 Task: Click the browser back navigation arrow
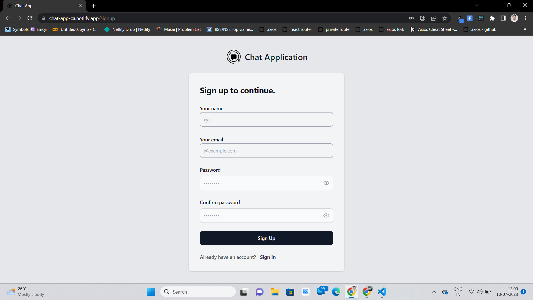[7, 18]
